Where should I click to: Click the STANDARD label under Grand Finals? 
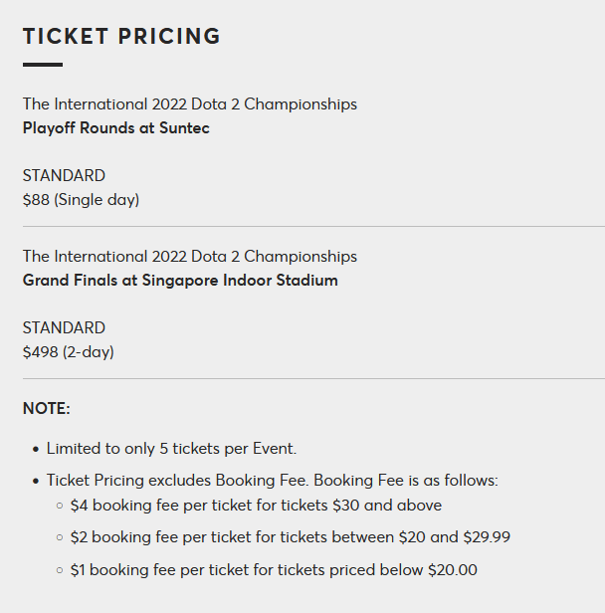click(64, 327)
